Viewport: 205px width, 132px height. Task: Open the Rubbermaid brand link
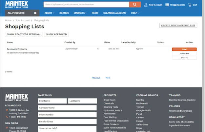click(x=142, y=104)
